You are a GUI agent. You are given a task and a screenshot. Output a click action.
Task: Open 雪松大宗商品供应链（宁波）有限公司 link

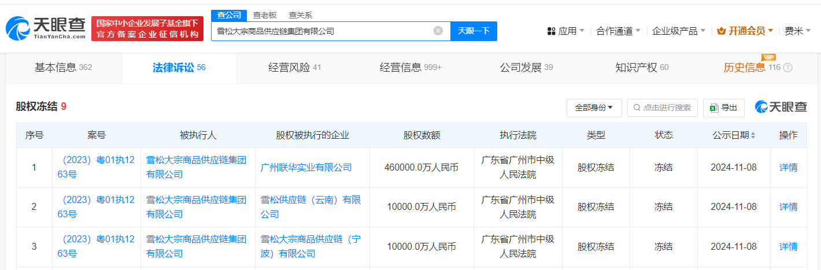coord(311,246)
